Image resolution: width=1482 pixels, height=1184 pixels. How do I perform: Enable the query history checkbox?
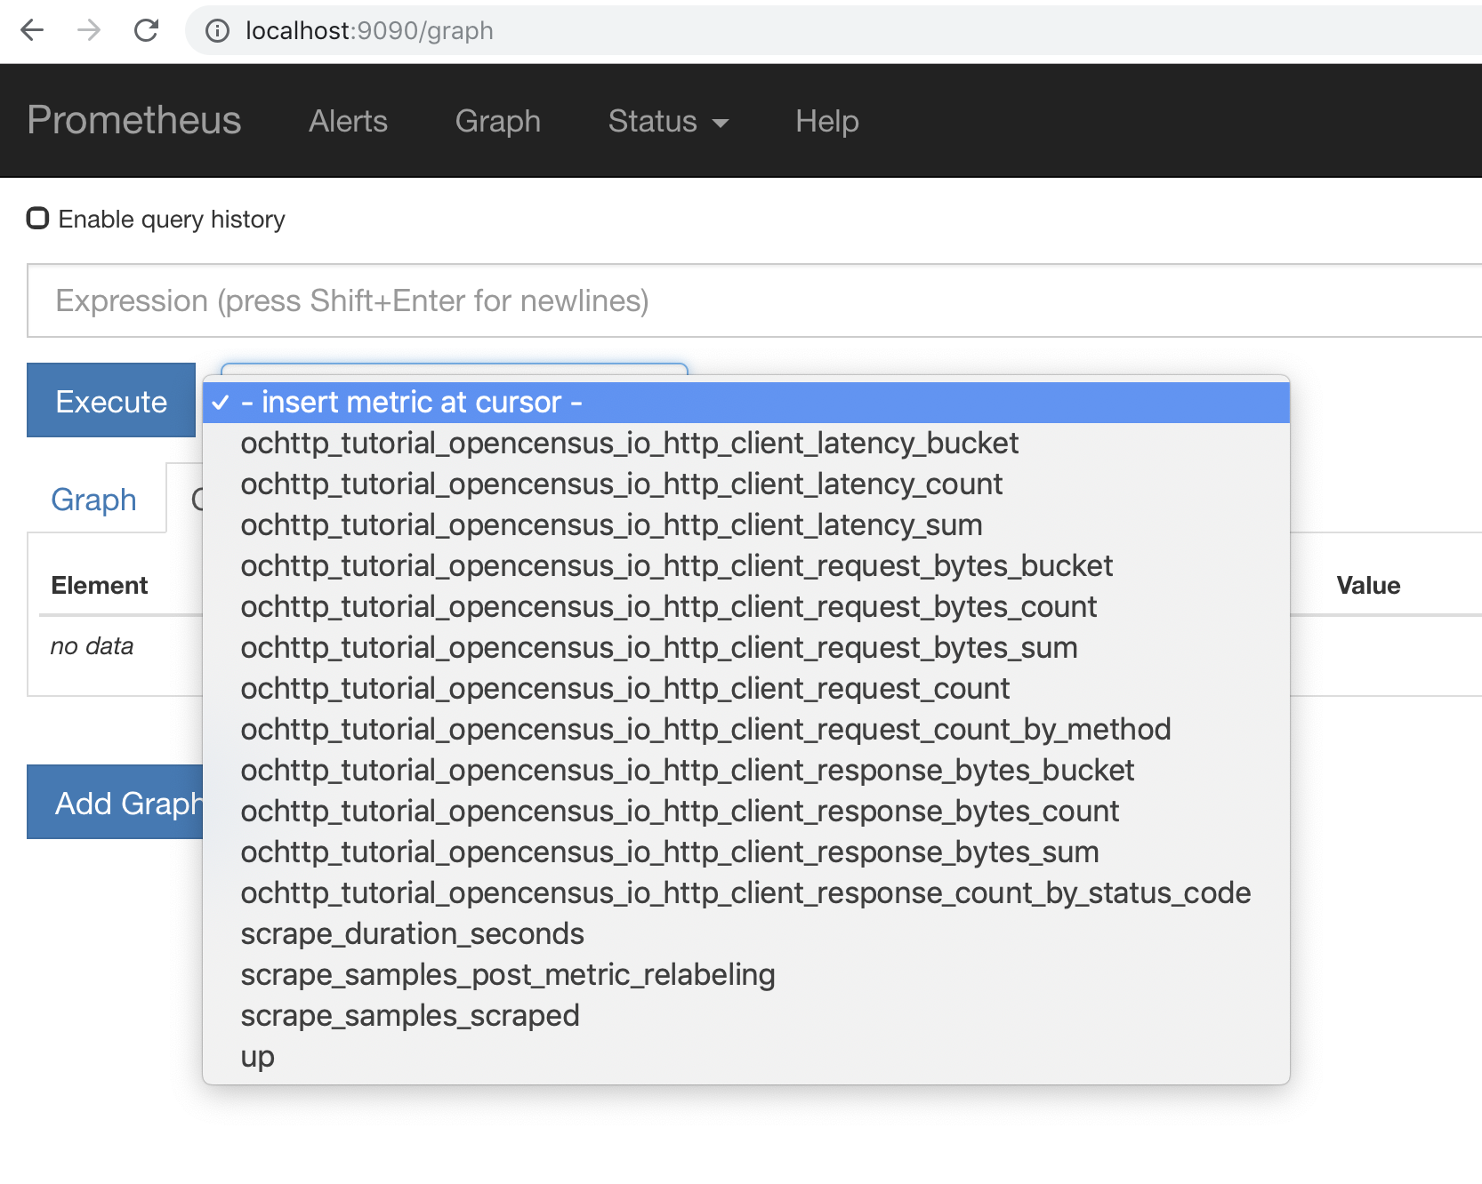pos(37,219)
